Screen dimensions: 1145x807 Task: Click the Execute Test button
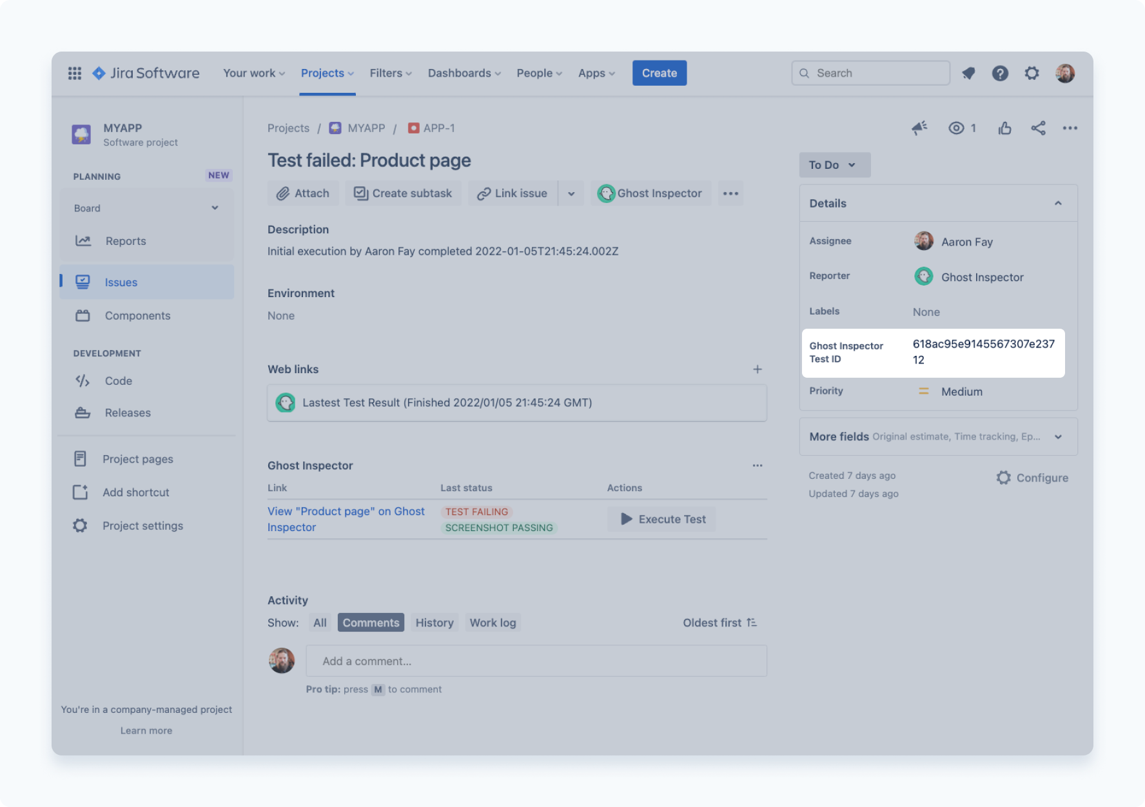pyautogui.click(x=661, y=519)
